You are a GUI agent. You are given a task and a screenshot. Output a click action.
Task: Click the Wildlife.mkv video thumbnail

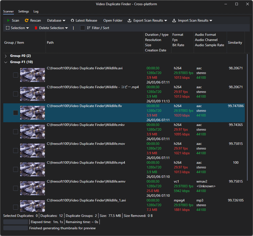[32, 132]
